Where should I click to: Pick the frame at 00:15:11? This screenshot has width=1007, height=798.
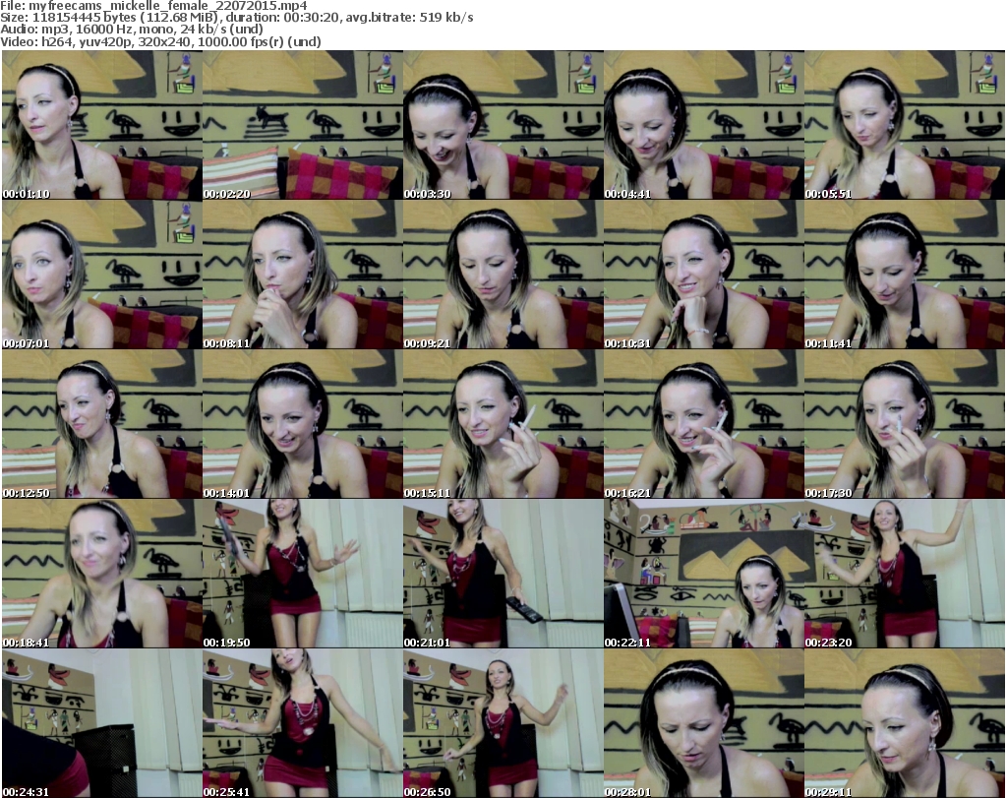(503, 424)
